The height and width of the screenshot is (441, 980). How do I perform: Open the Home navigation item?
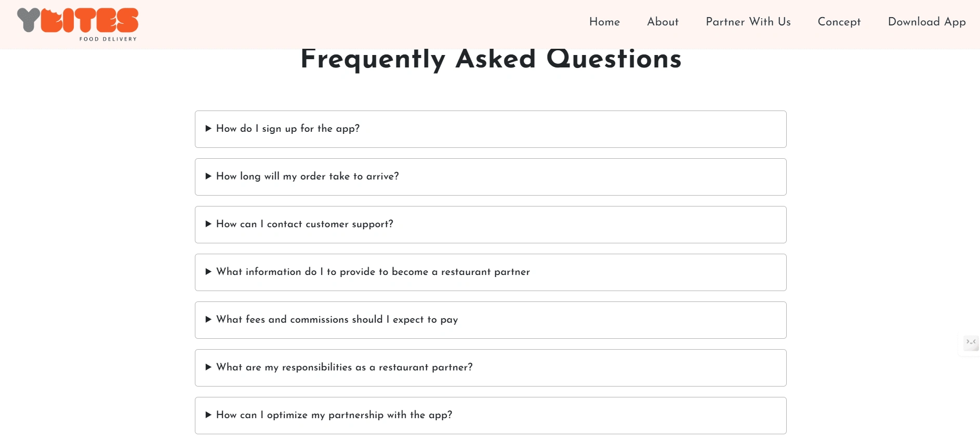pos(604,22)
